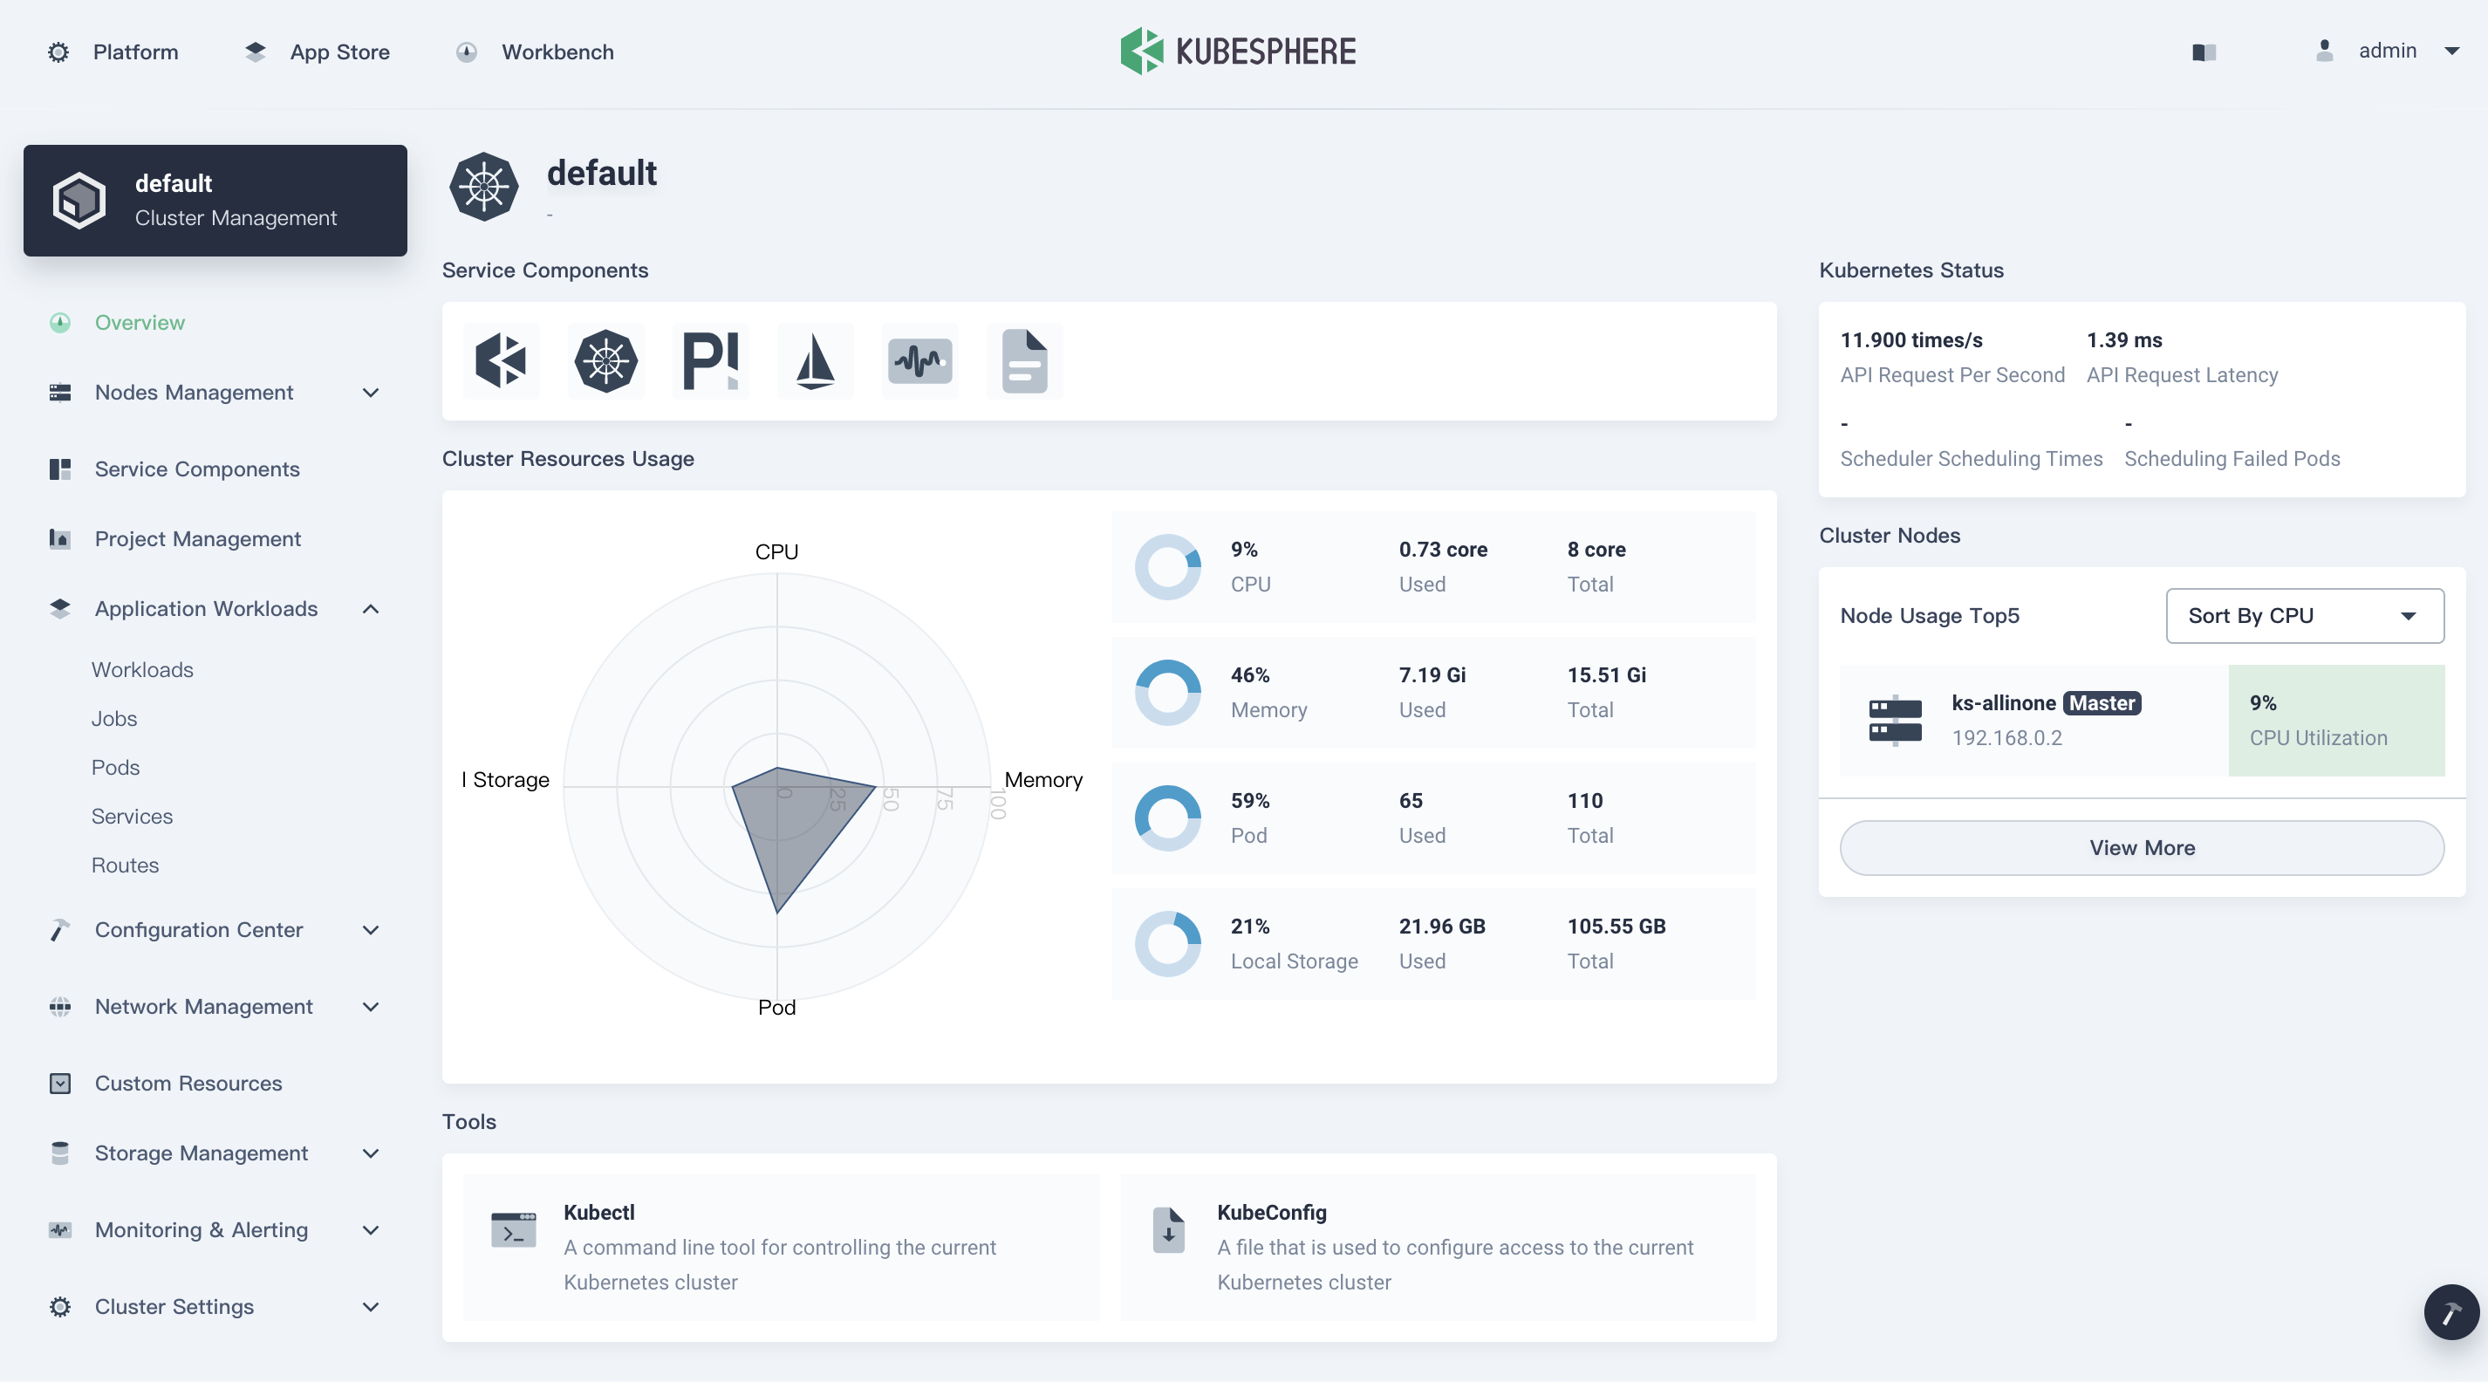Click the View More button
2488x1382 pixels.
(2143, 848)
